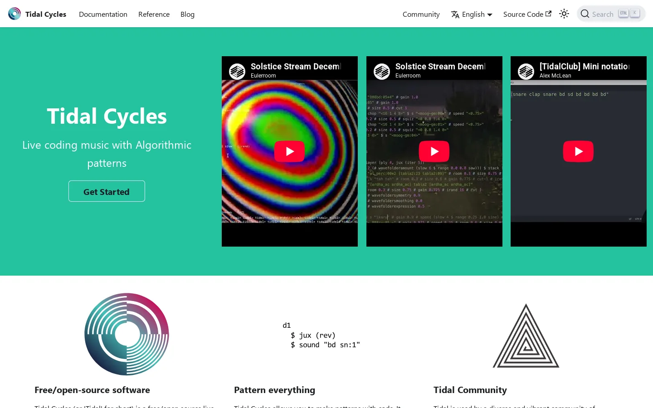Viewport: 653px width, 408px height.
Task: Click the Get Started button
Action: click(x=107, y=191)
